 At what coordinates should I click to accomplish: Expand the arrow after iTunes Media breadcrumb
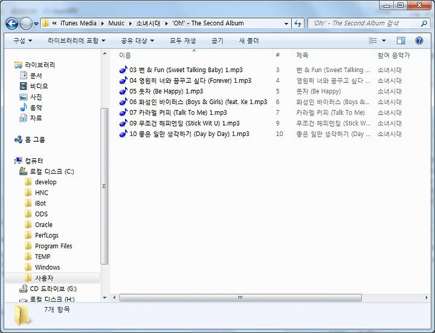[102, 24]
